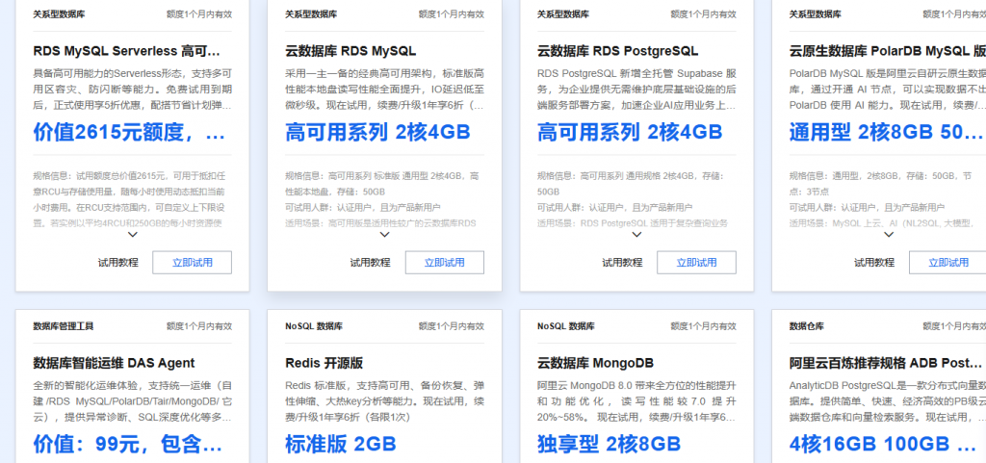
Task: Click 立即试用 for 云数据库 RDS PostgreSQL
Action: click(696, 263)
